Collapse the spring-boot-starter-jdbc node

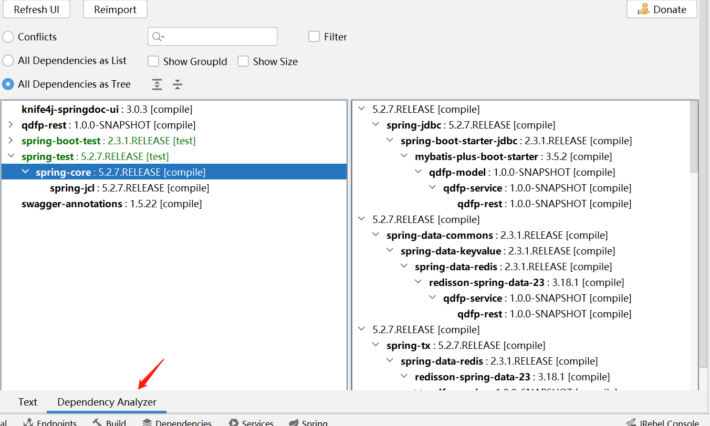(390, 141)
